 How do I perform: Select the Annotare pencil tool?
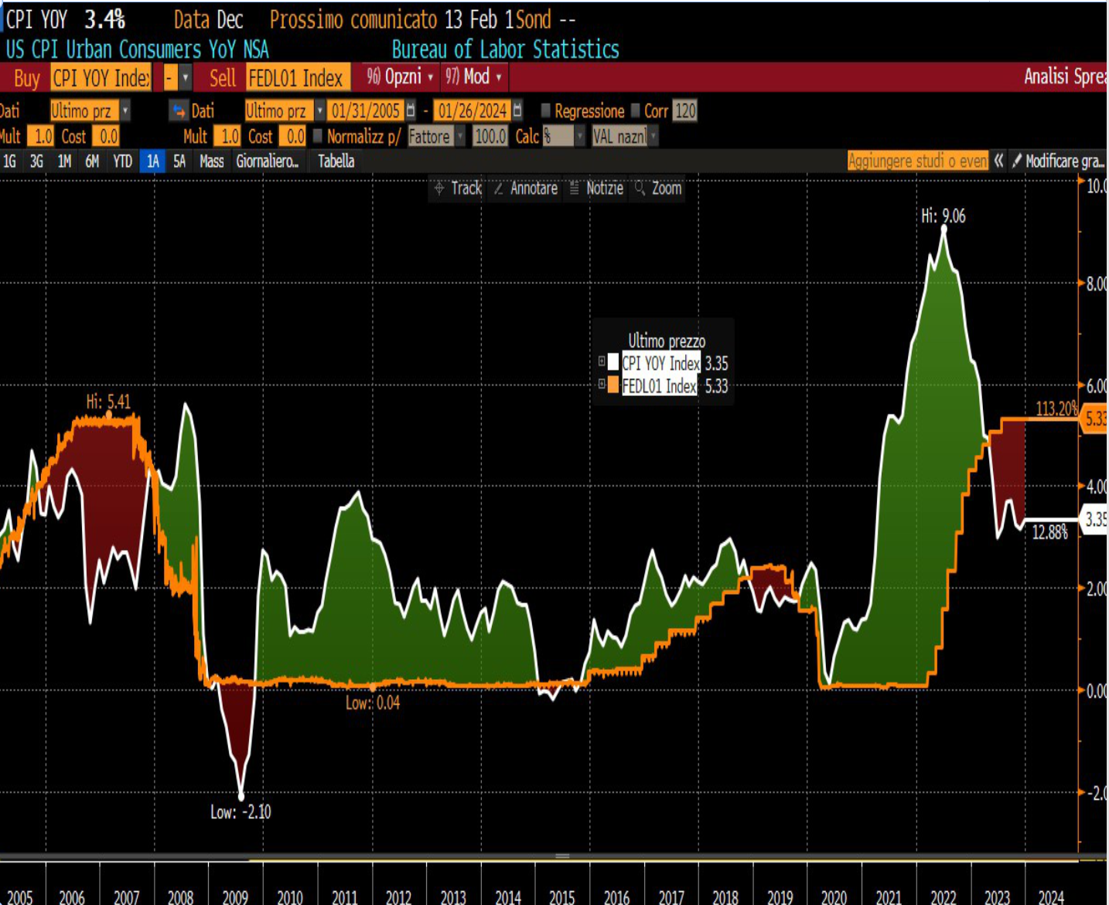coord(525,188)
